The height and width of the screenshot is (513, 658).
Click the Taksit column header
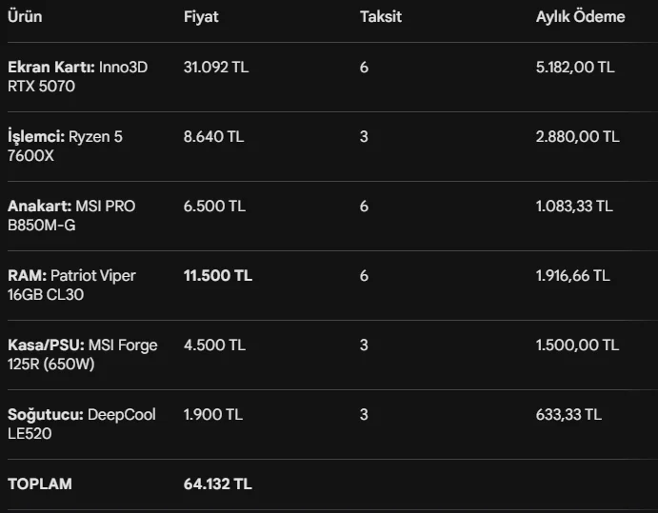(380, 17)
